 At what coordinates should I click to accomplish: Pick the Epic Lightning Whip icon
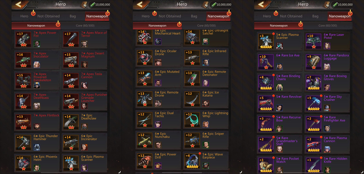(x=193, y=120)
